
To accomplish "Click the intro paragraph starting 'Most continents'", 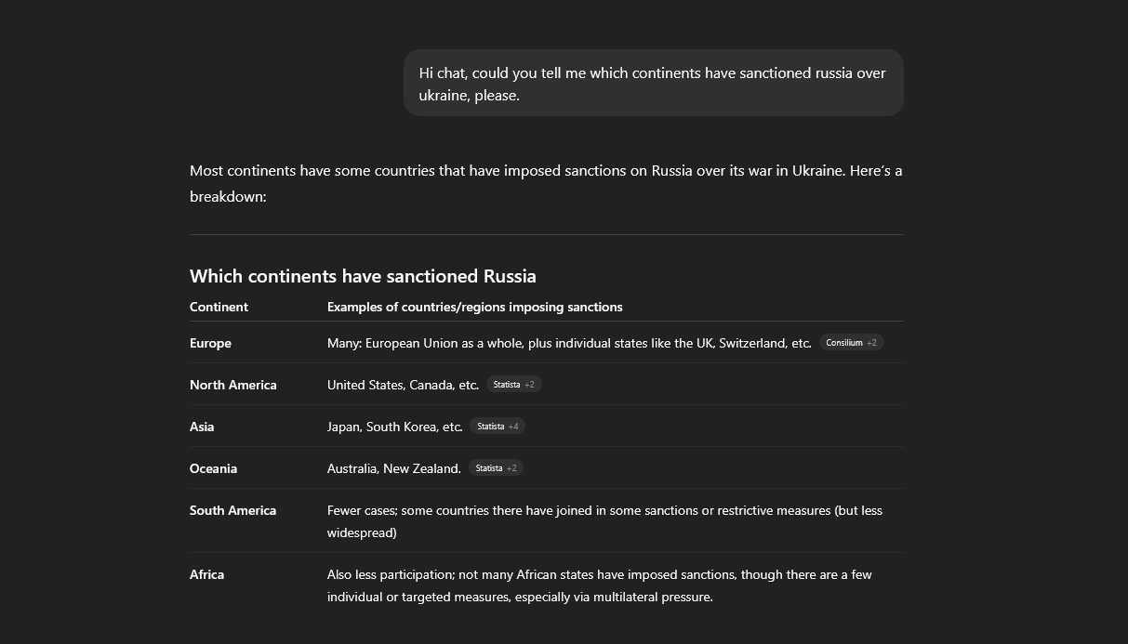I will tap(545, 183).
